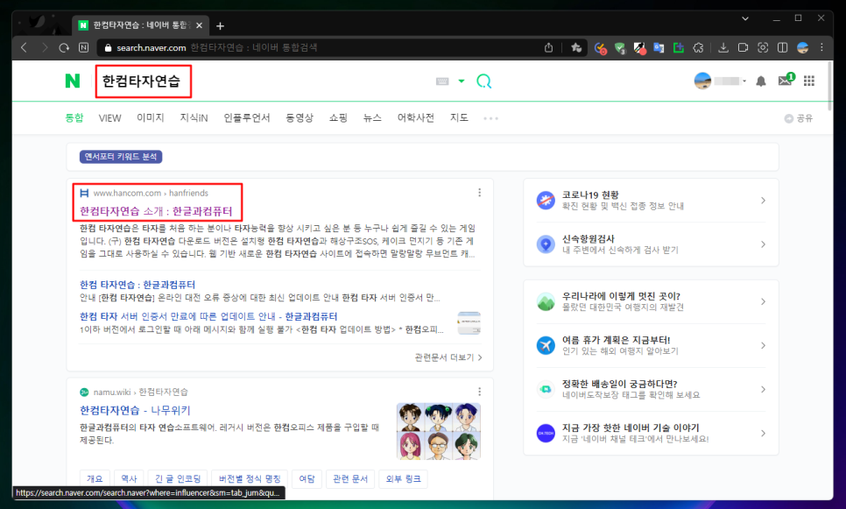The height and width of the screenshot is (509, 846).
Task: Open 여름 휴가 계획은 지금부터! card
Action: pyautogui.click(x=652, y=345)
